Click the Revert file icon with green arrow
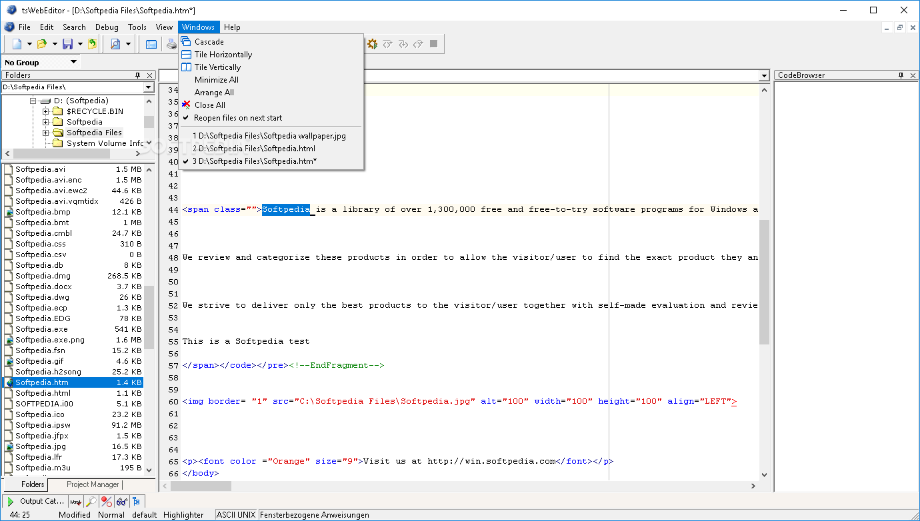 [92, 44]
